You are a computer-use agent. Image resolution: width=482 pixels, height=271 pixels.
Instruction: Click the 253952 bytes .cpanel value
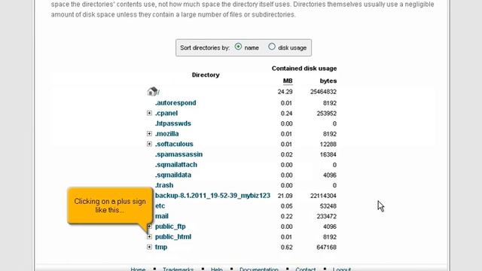(x=326, y=114)
